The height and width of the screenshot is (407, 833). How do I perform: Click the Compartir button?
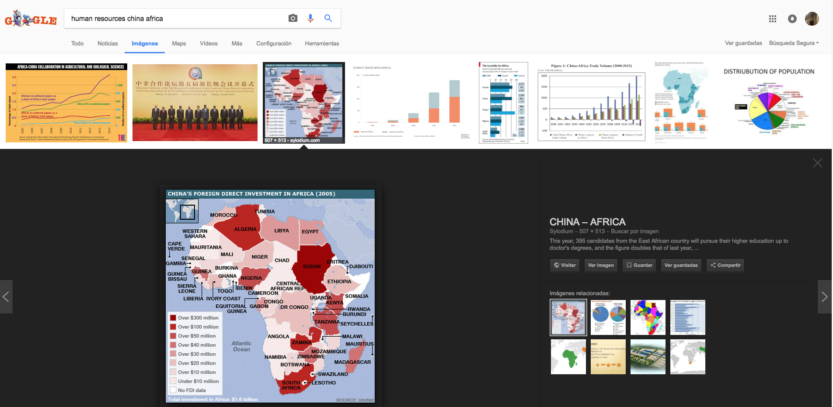pyautogui.click(x=725, y=265)
